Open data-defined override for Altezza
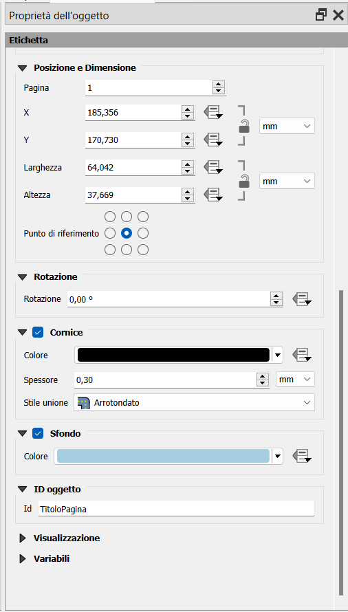This screenshot has height=612, width=348. [213, 195]
